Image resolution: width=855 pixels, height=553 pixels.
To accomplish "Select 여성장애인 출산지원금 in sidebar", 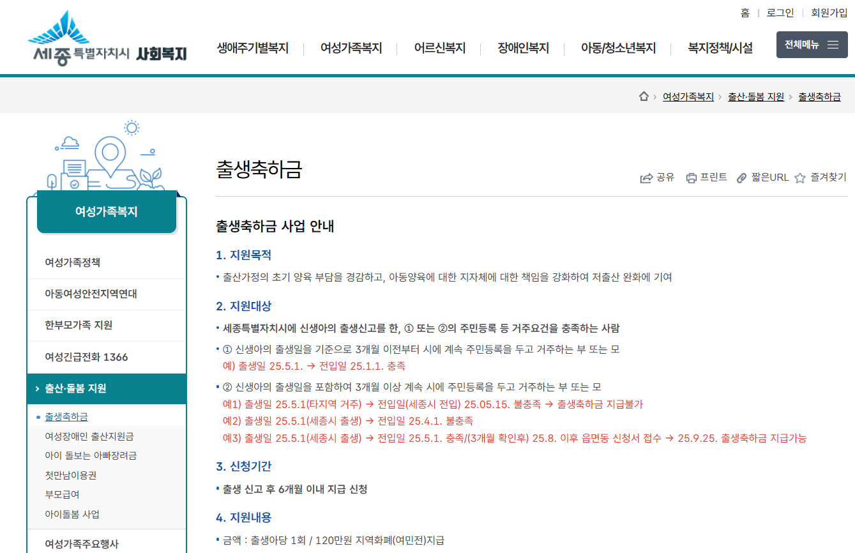I will pyautogui.click(x=89, y=436).
